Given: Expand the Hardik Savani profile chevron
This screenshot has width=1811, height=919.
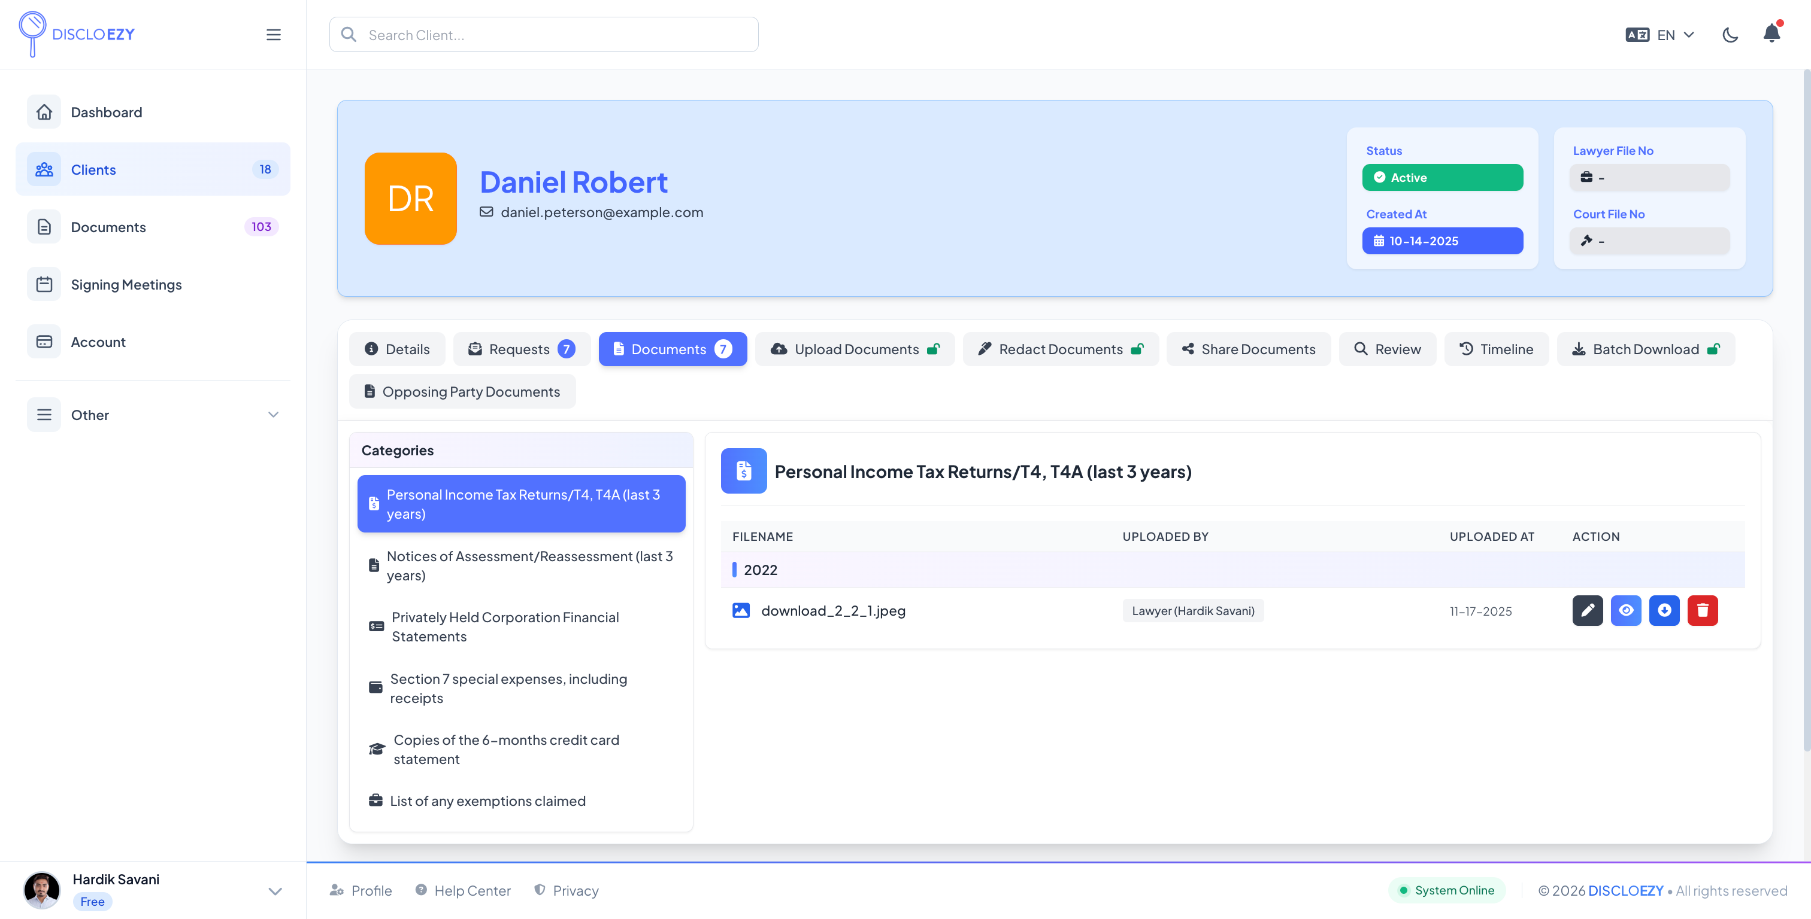Looking at the screenshot, I should pyautogui.click(x=275, y=890).
